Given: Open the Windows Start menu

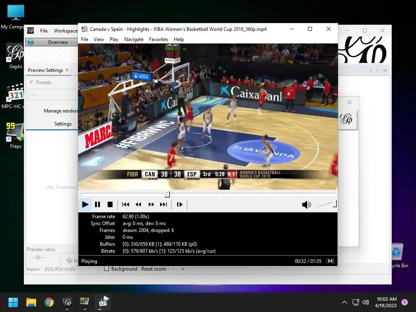Looking at the screenshot, I should (x=13, y=302).
